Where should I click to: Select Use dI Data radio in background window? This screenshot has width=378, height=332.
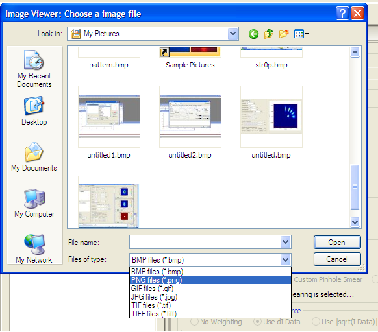(257, 322)
